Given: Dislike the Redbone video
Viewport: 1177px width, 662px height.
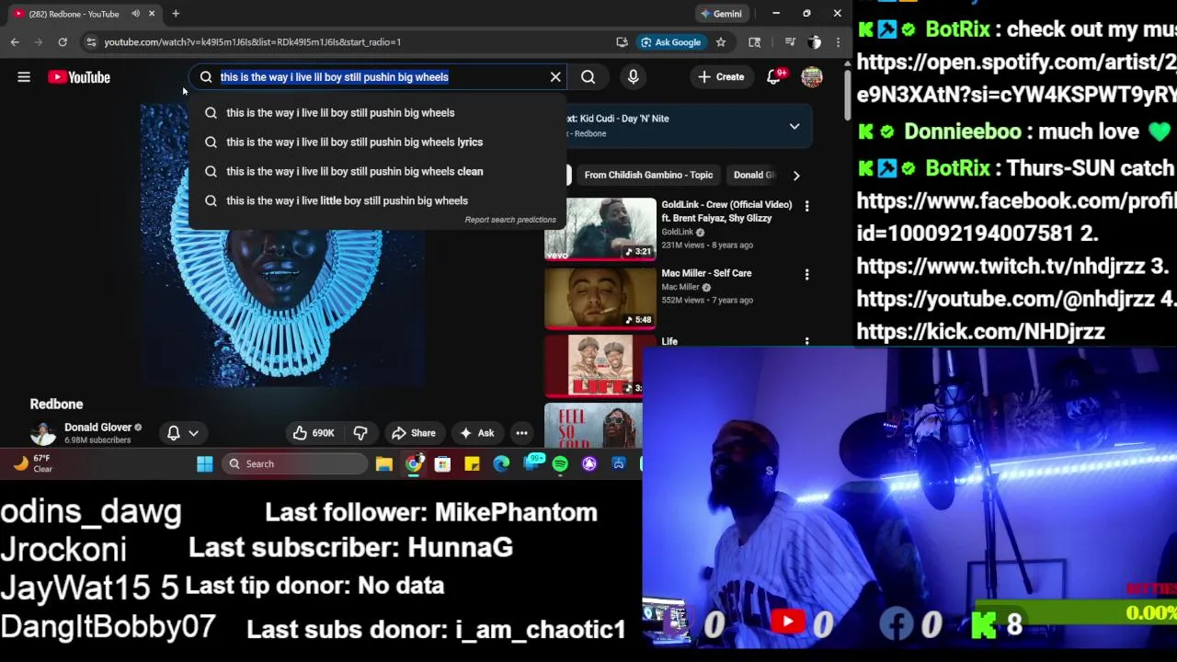Looking at the screenshot, I should [x=360, y=433].
